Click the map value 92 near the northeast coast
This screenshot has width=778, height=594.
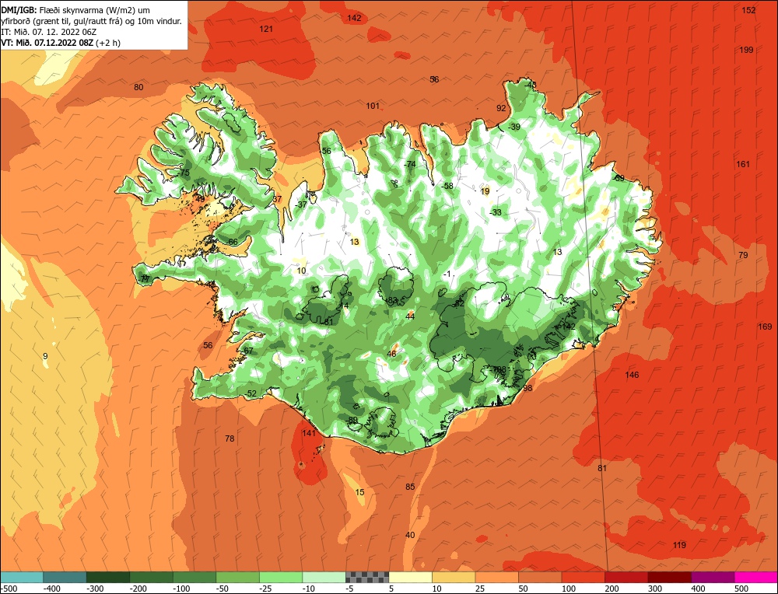point(501,108)
